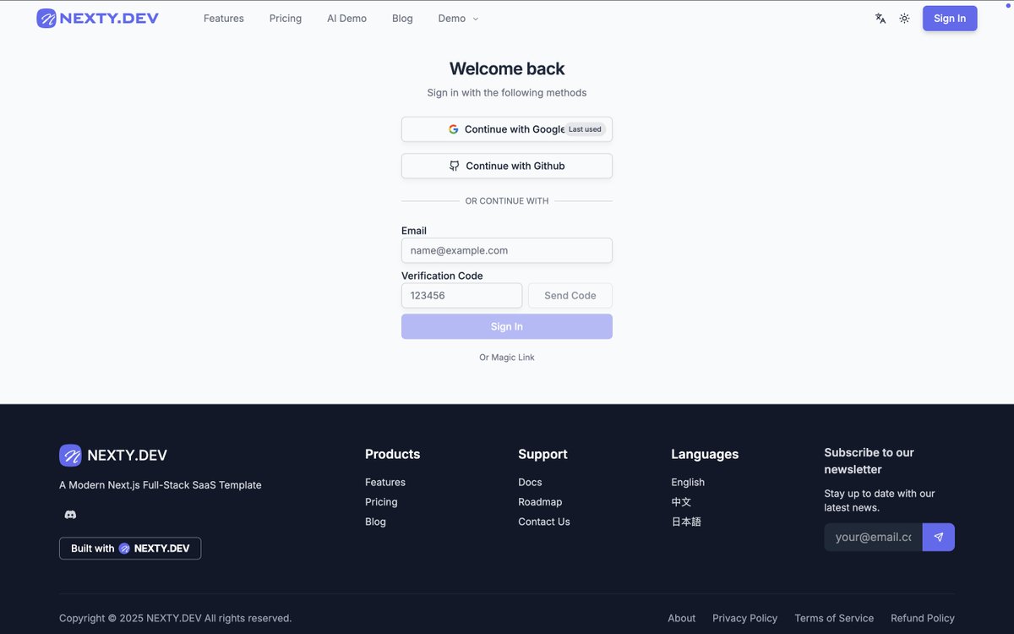Click the header Sign In button
Screen dimensions: 1014x634
point(950,18)
